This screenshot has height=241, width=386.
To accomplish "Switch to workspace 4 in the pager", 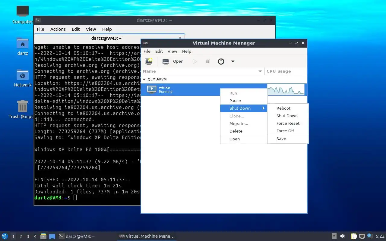I will (35, 236).
